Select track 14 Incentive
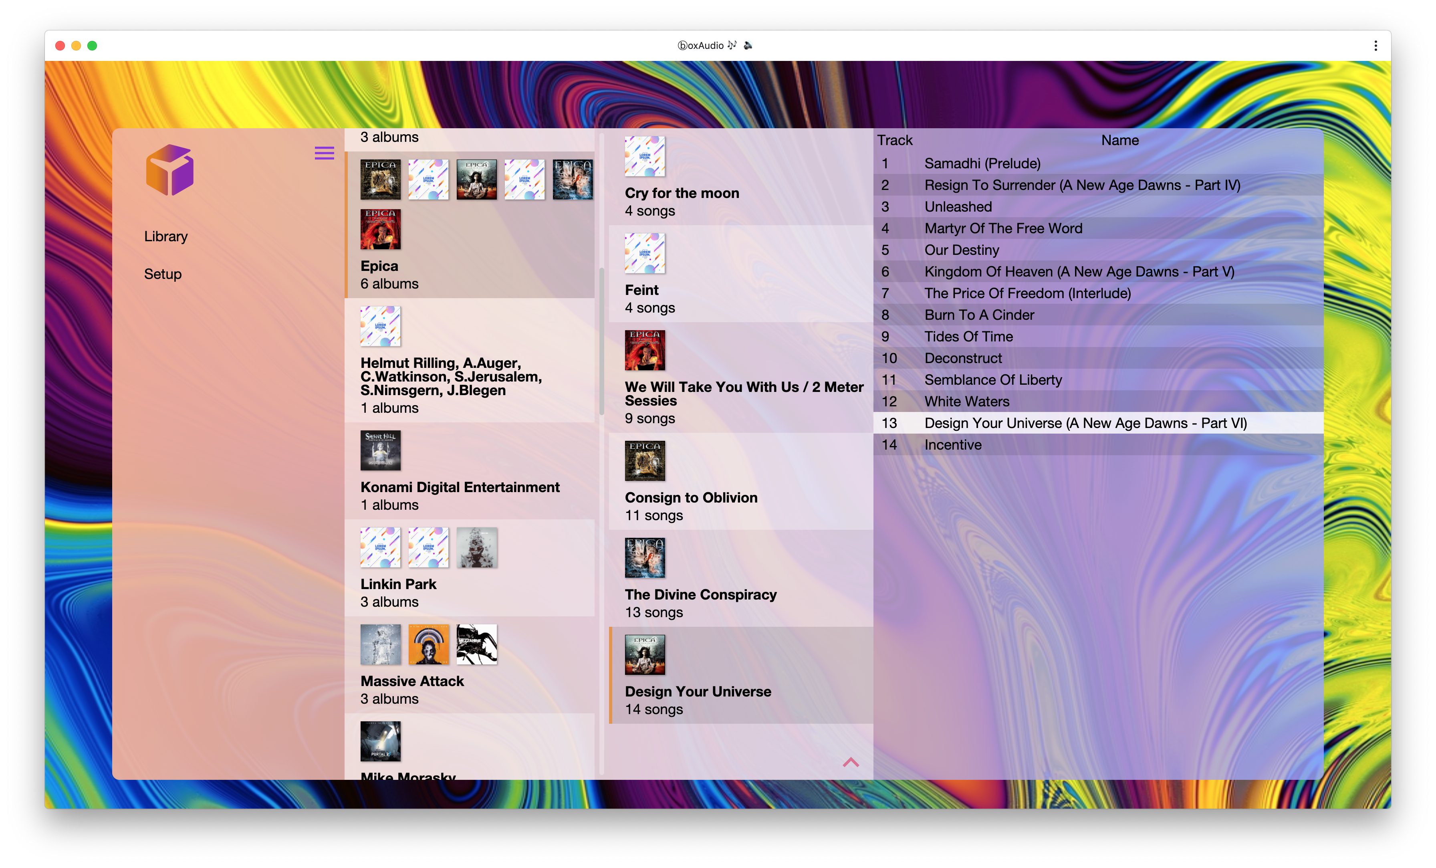Screen dimensions: 1436x868 pyautogui.click(x=953, y=445)
